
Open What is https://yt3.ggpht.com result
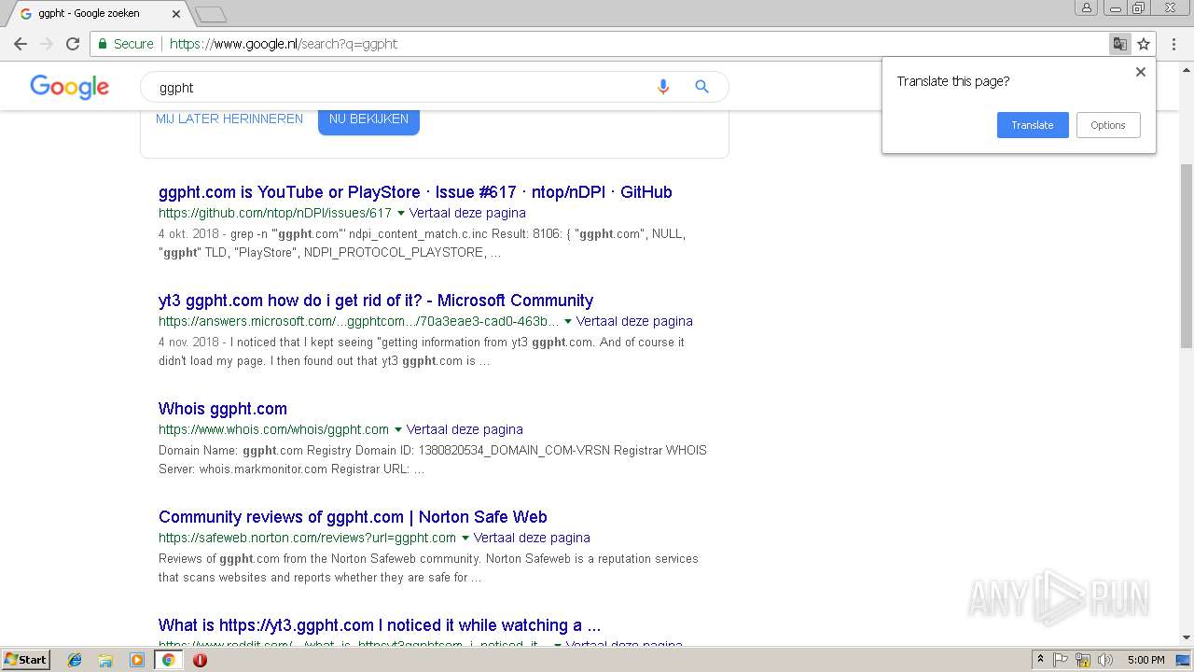[x=380, y=625]
